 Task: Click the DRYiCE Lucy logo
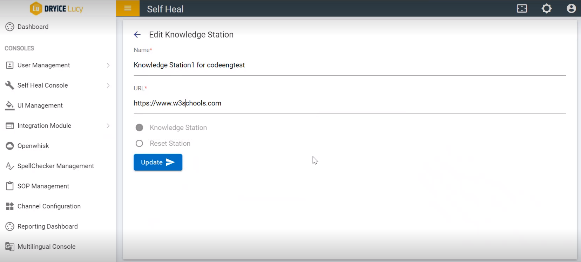(56, 9)
